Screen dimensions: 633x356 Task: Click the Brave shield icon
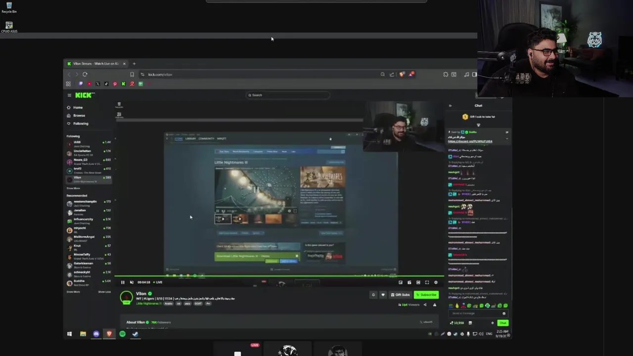pyautogui.click(x=402, y=74)
